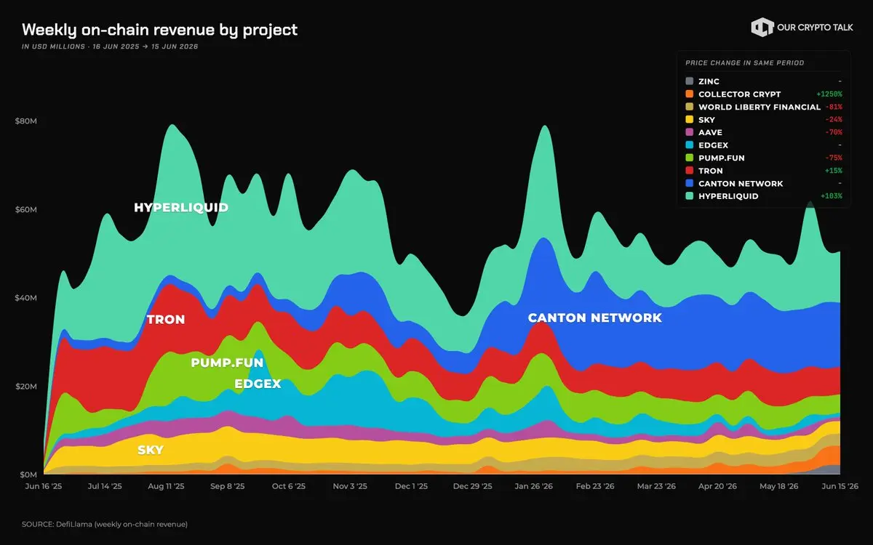This screenshot has width=873, height=545.
Task: Click the OUR CRYPTO TALK brand text
Action: [815, 28]
